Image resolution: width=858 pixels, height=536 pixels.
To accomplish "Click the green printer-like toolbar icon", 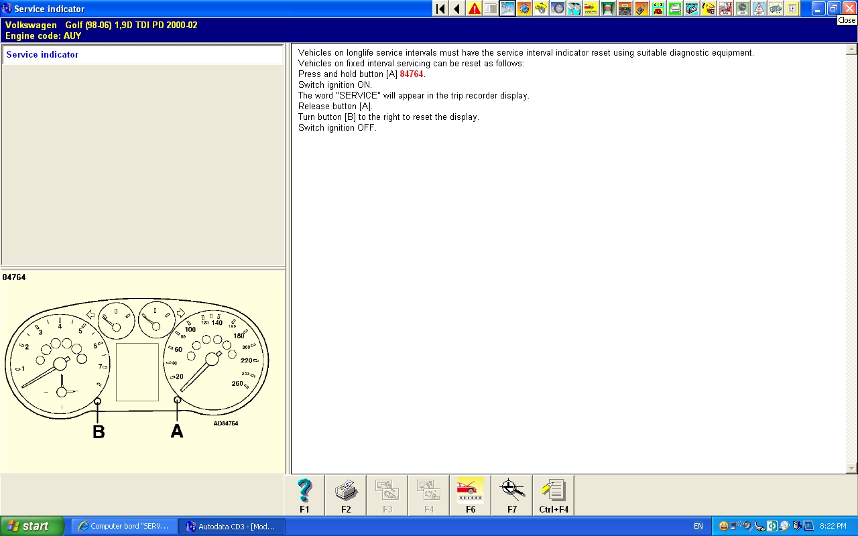I will tap(675, 9).
